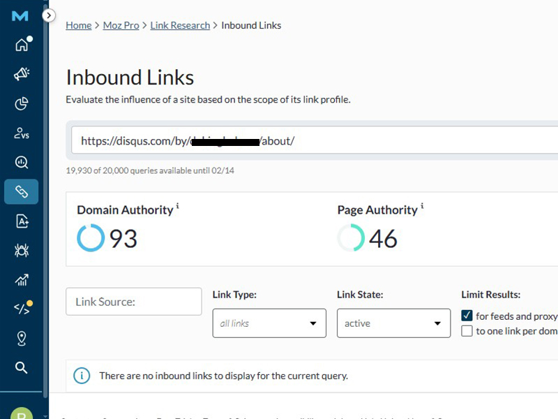Image resolution: width=558 pixels, height=419 pixels.
Task: Open the Link Type 'all links' dropdown
Action: [x=269, y=323]
